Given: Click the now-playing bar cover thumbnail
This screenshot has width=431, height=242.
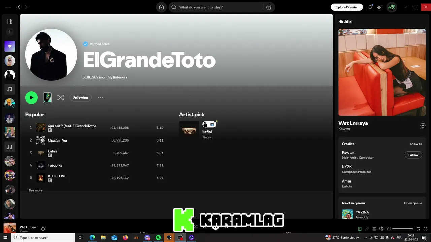Looking at the screenshot, I should click(10, 228).
